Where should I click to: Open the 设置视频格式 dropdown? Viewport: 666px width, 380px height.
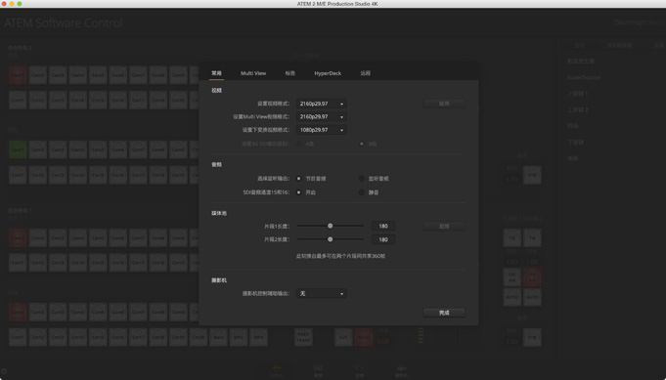point(321,104)
